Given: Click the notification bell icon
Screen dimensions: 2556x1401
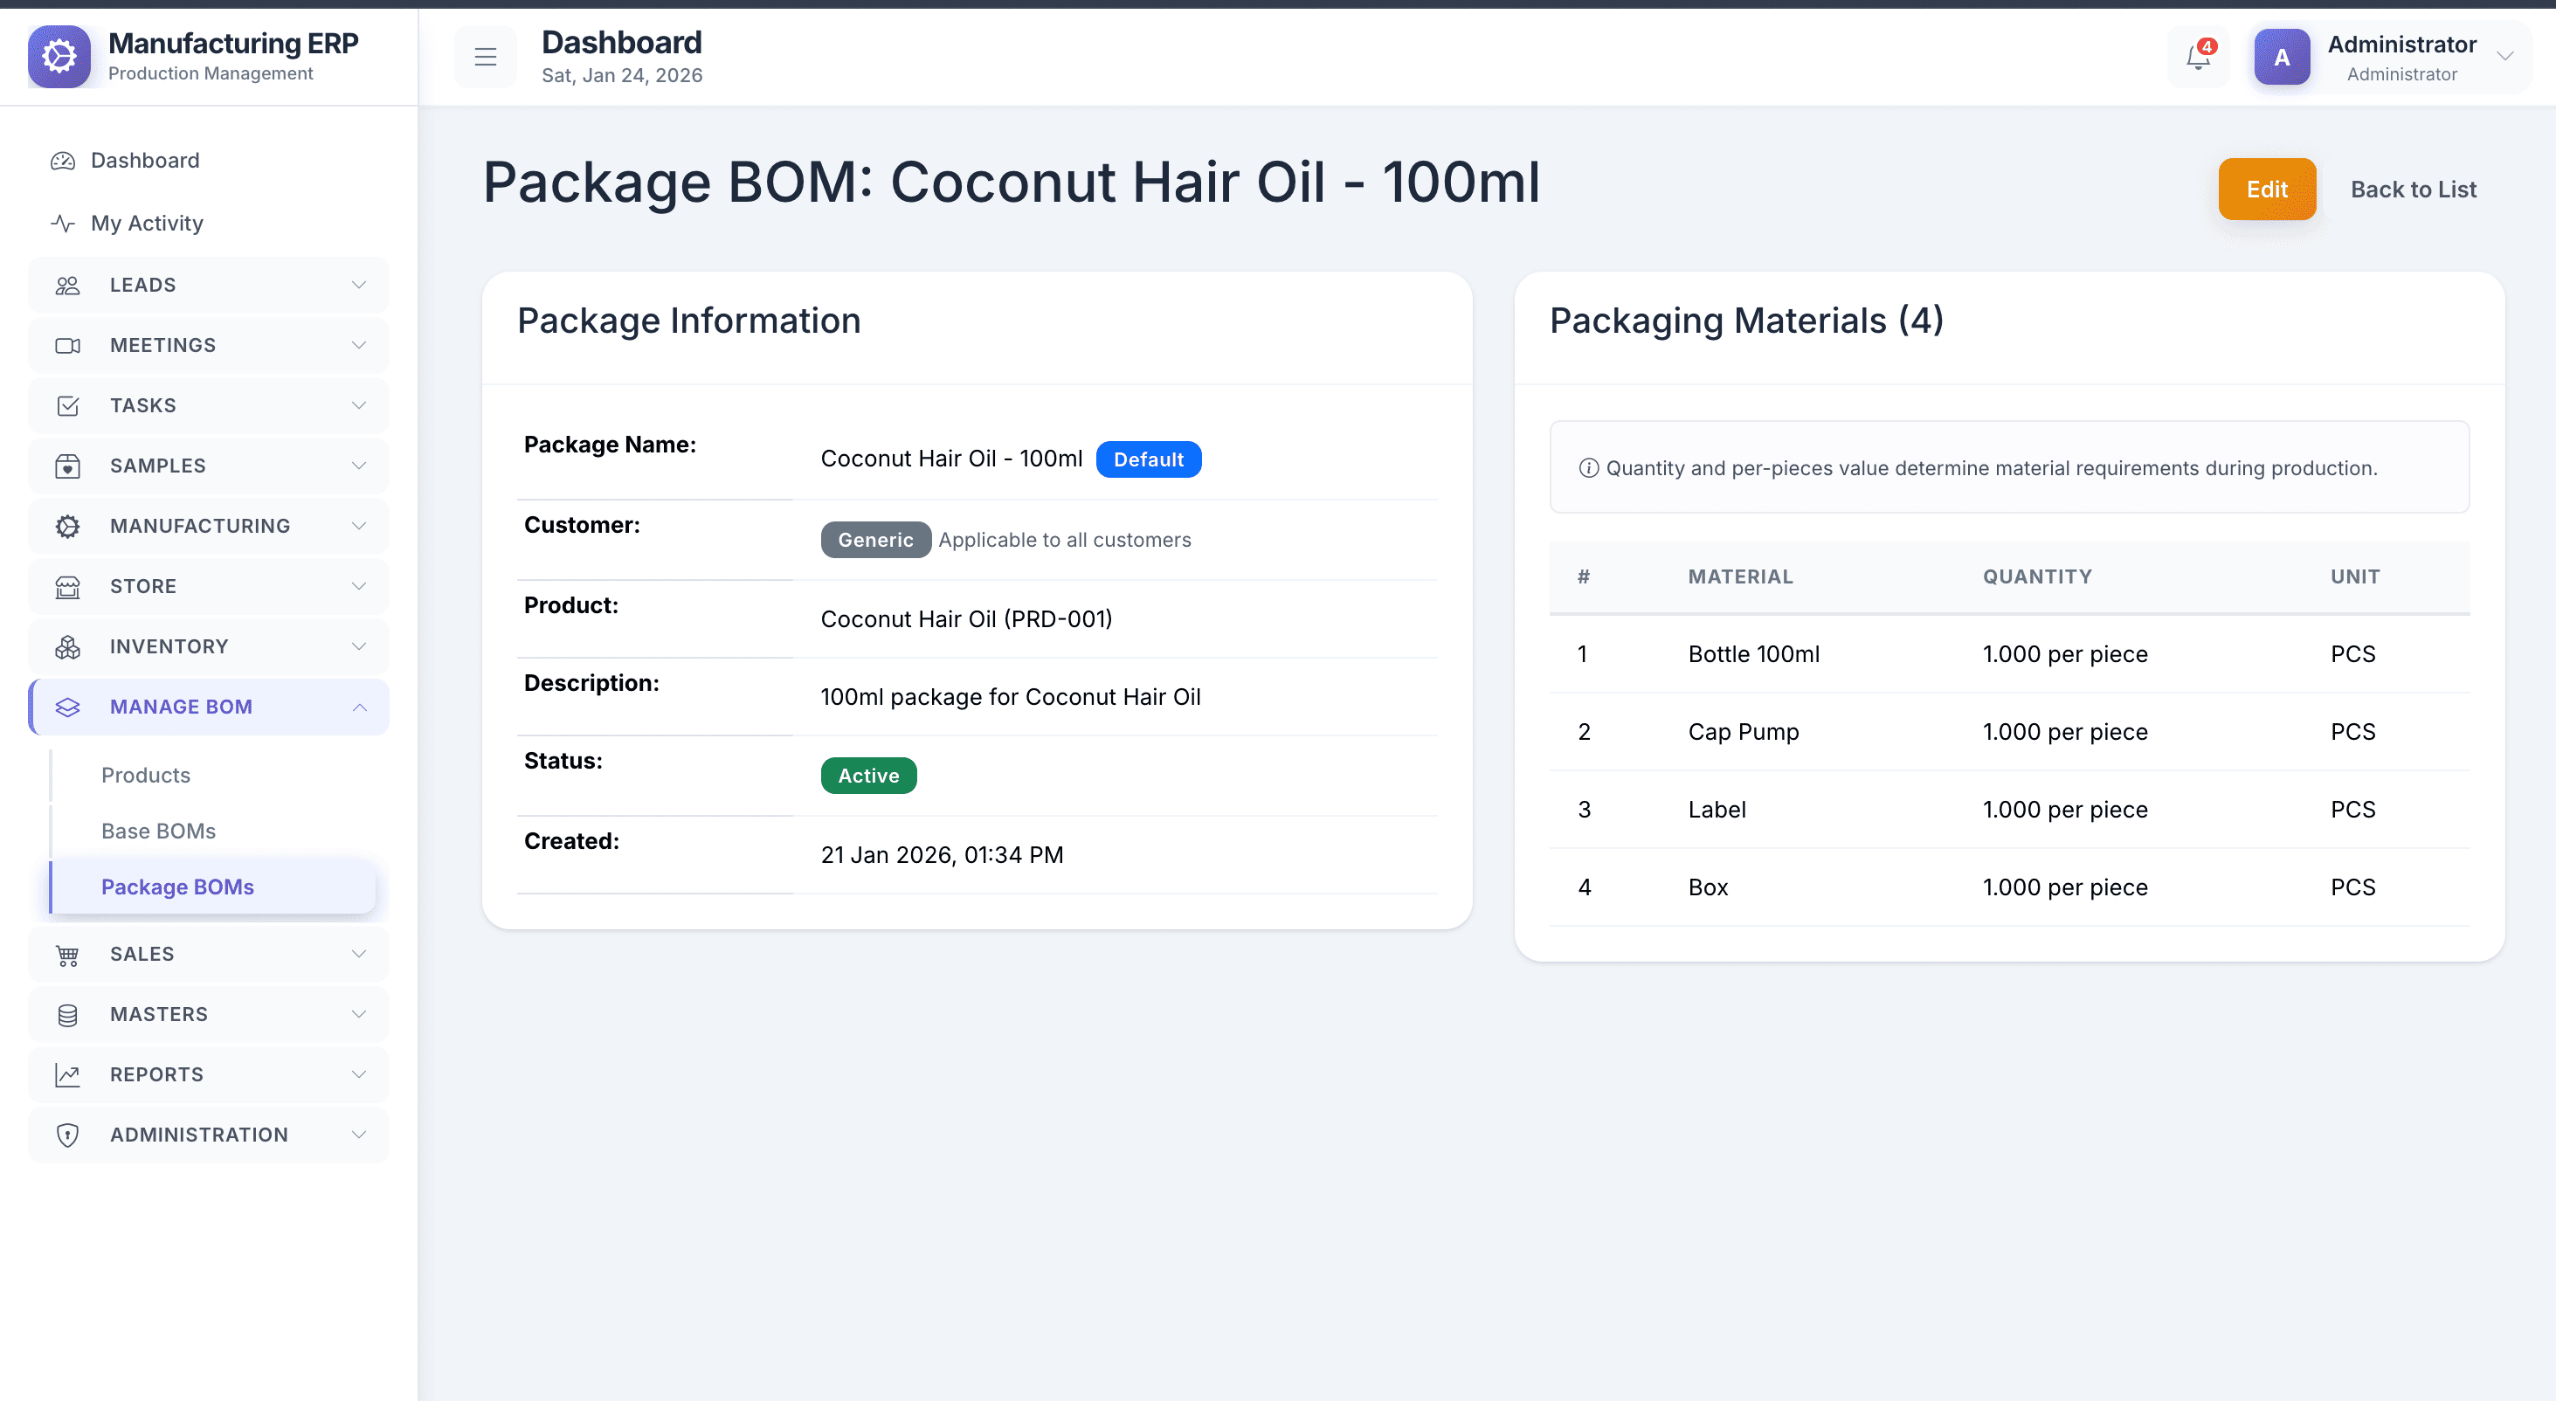Looking at the screenshot, I should (x=2198, y=58).
